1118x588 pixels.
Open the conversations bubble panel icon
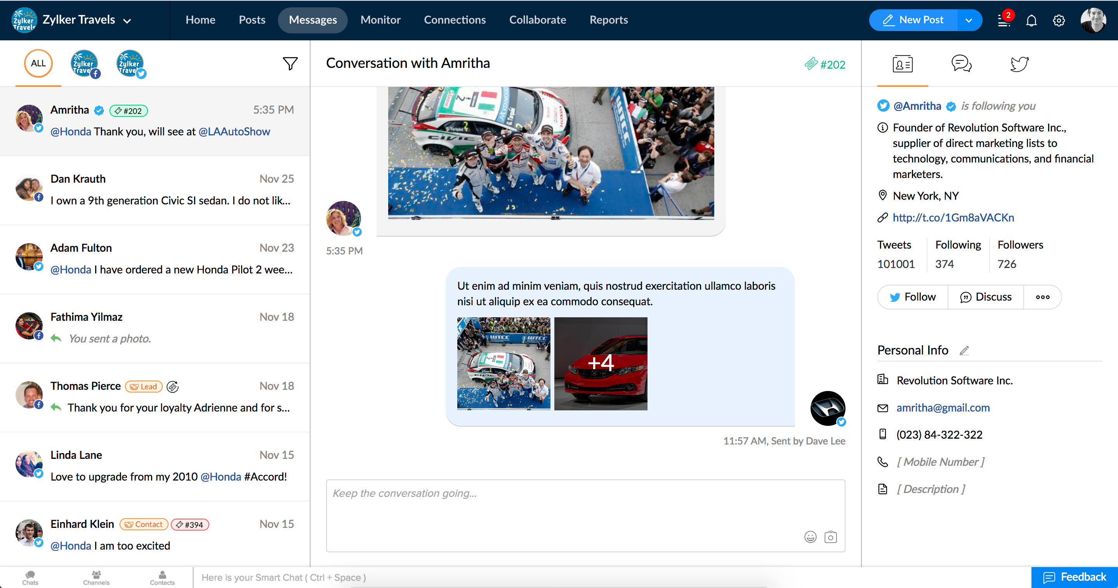click(x=961, y=64)
